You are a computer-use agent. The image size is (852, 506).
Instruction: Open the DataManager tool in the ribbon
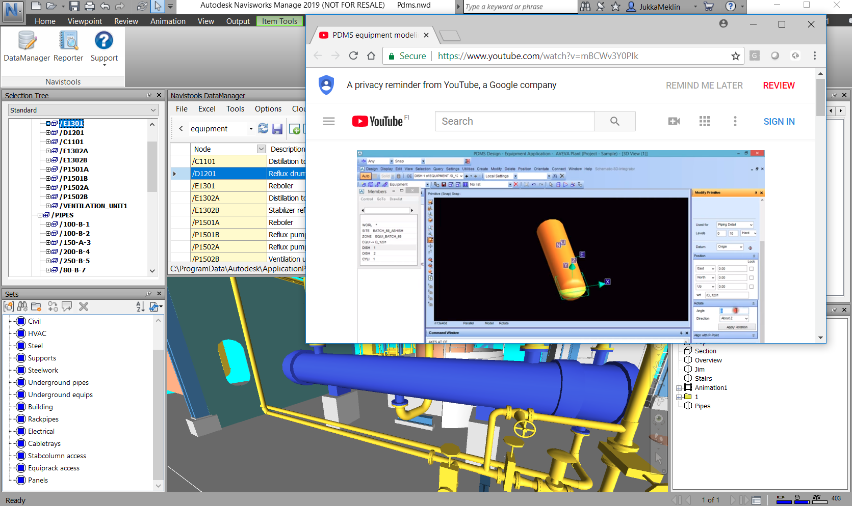click(27, 46)
